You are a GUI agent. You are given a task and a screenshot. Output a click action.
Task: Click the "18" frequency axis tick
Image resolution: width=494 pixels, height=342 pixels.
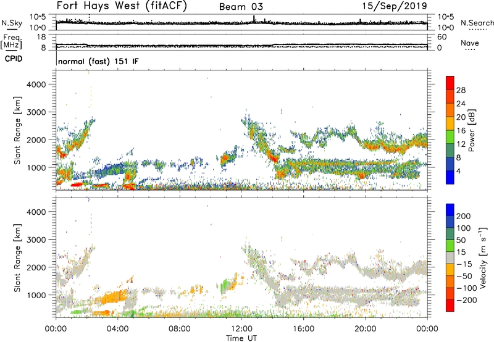[x=42, y=37]
